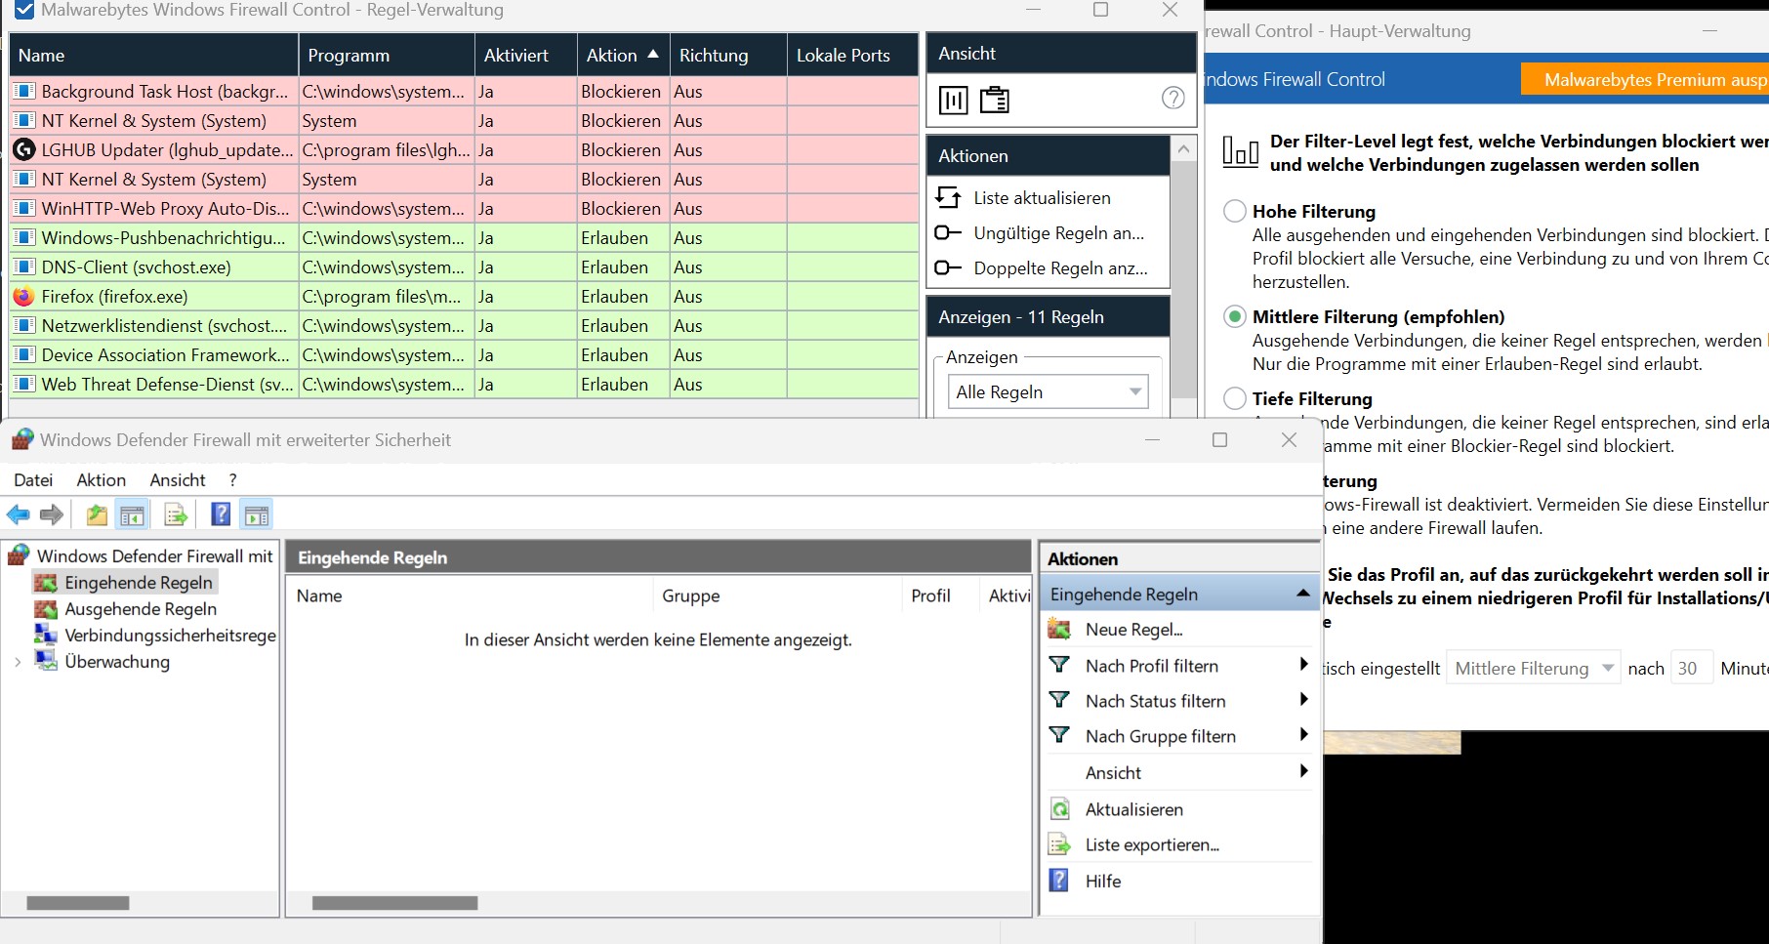Expand the Nach Profil filtern submenu arrow
This screenshot has height=944, width=1769.
(1303, 665)
